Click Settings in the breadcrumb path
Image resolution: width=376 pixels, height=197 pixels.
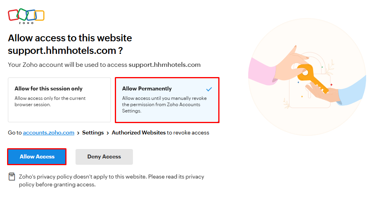pyautogui.click(x=93, y=133)
